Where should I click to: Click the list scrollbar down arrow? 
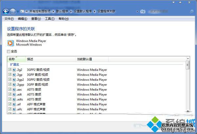188,111
